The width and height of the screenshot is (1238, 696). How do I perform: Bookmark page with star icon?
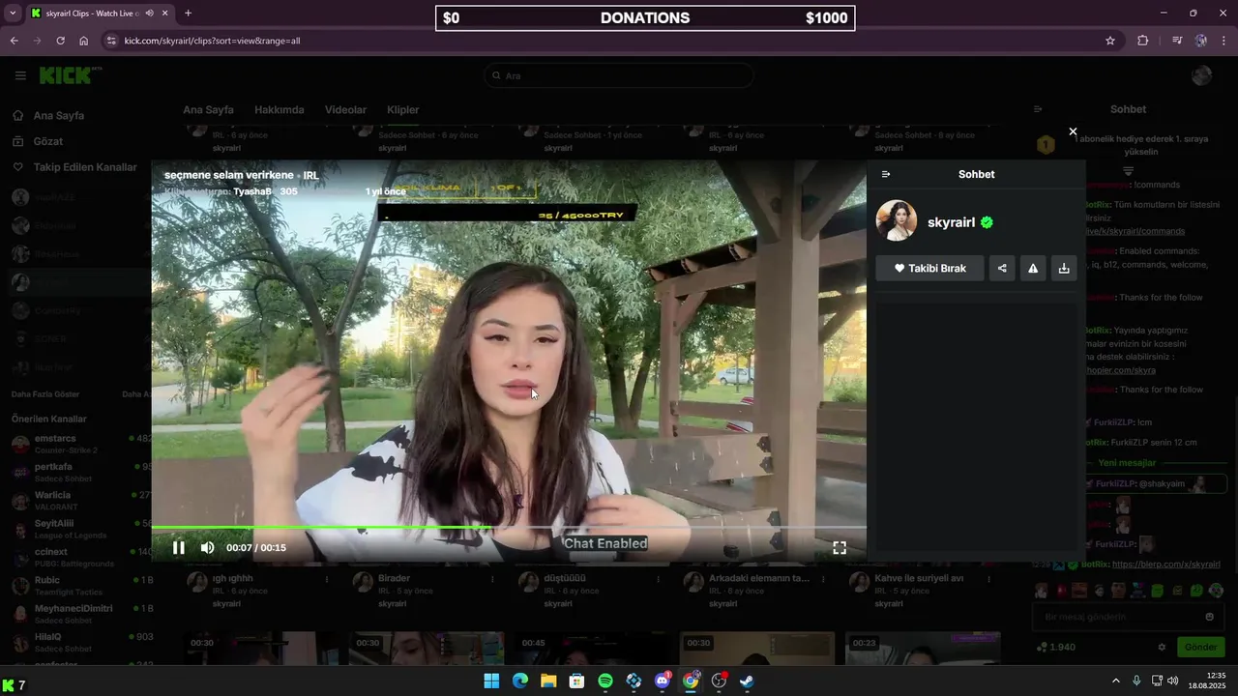coord(1110,41)
